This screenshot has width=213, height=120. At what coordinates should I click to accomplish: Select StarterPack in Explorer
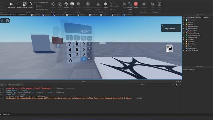pyautogui.click(x=192, y=42)
